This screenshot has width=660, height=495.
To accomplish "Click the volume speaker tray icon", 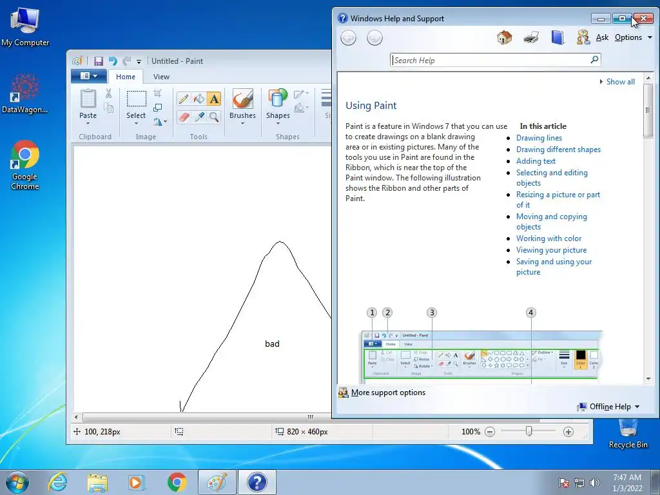I will (x=595, y=483).
